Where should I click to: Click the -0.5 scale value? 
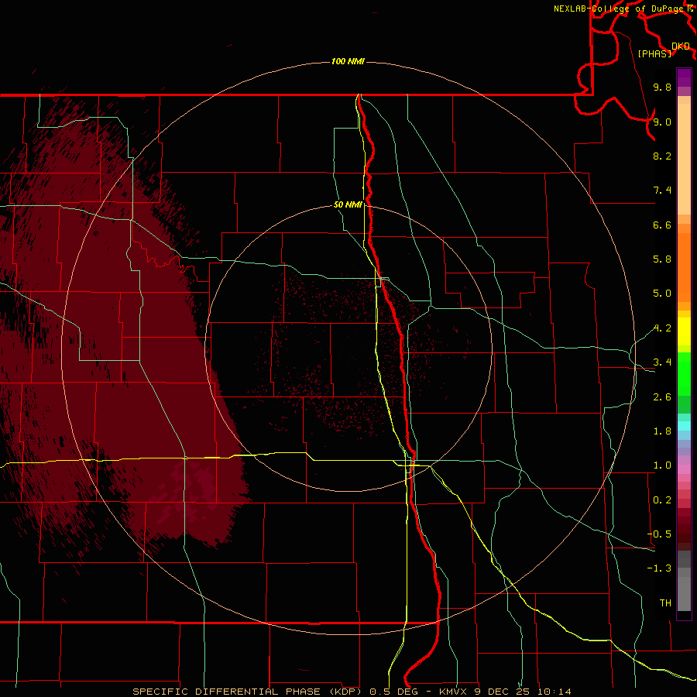(x=659, y=534)
